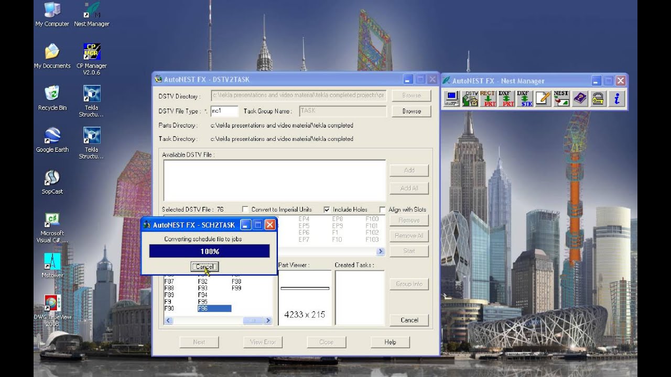Open My Computer desktop icon

(x=52, y=14)
